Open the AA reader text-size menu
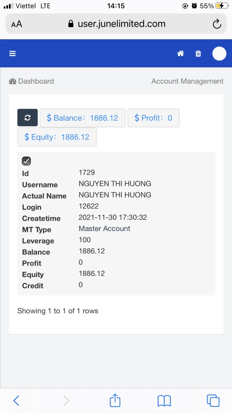 tap(17, 24)
